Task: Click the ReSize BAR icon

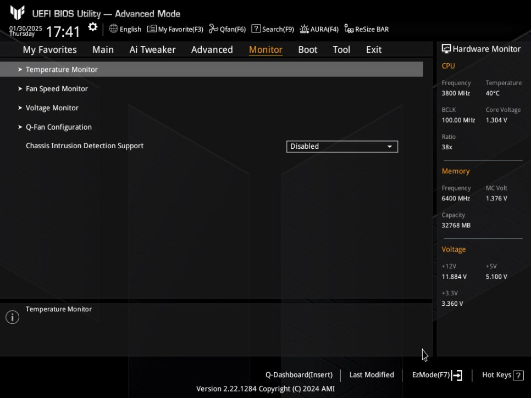Action: click(x=349, y=29)
